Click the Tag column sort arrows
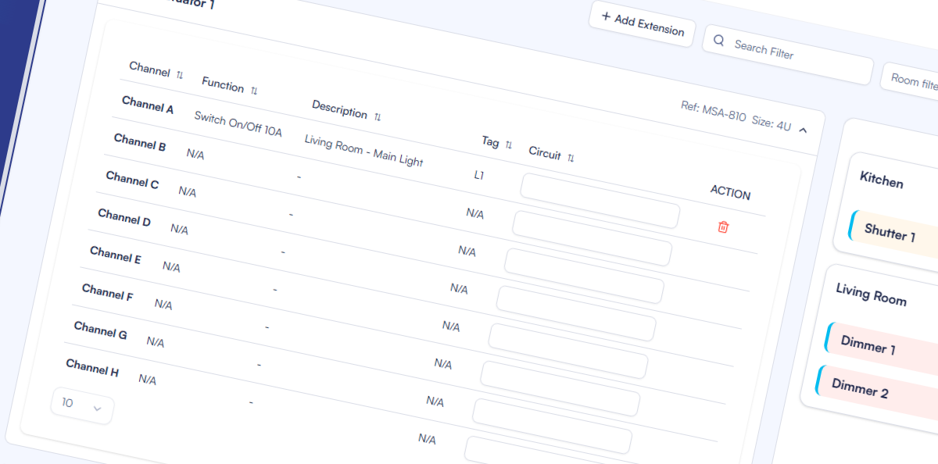The image size is (938, 464). (x=509, y=145)
